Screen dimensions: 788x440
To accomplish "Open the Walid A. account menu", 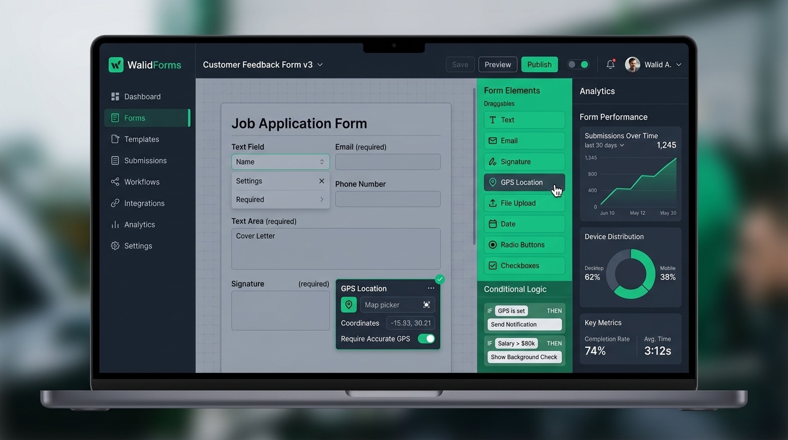I will tap(653, 65).
